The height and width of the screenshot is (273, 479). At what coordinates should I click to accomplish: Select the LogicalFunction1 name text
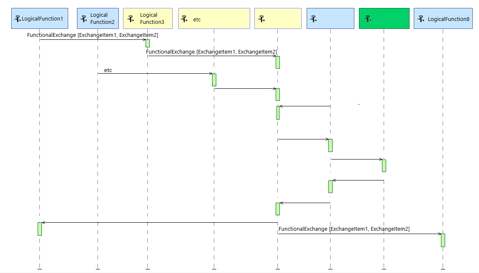pos(42,19)
